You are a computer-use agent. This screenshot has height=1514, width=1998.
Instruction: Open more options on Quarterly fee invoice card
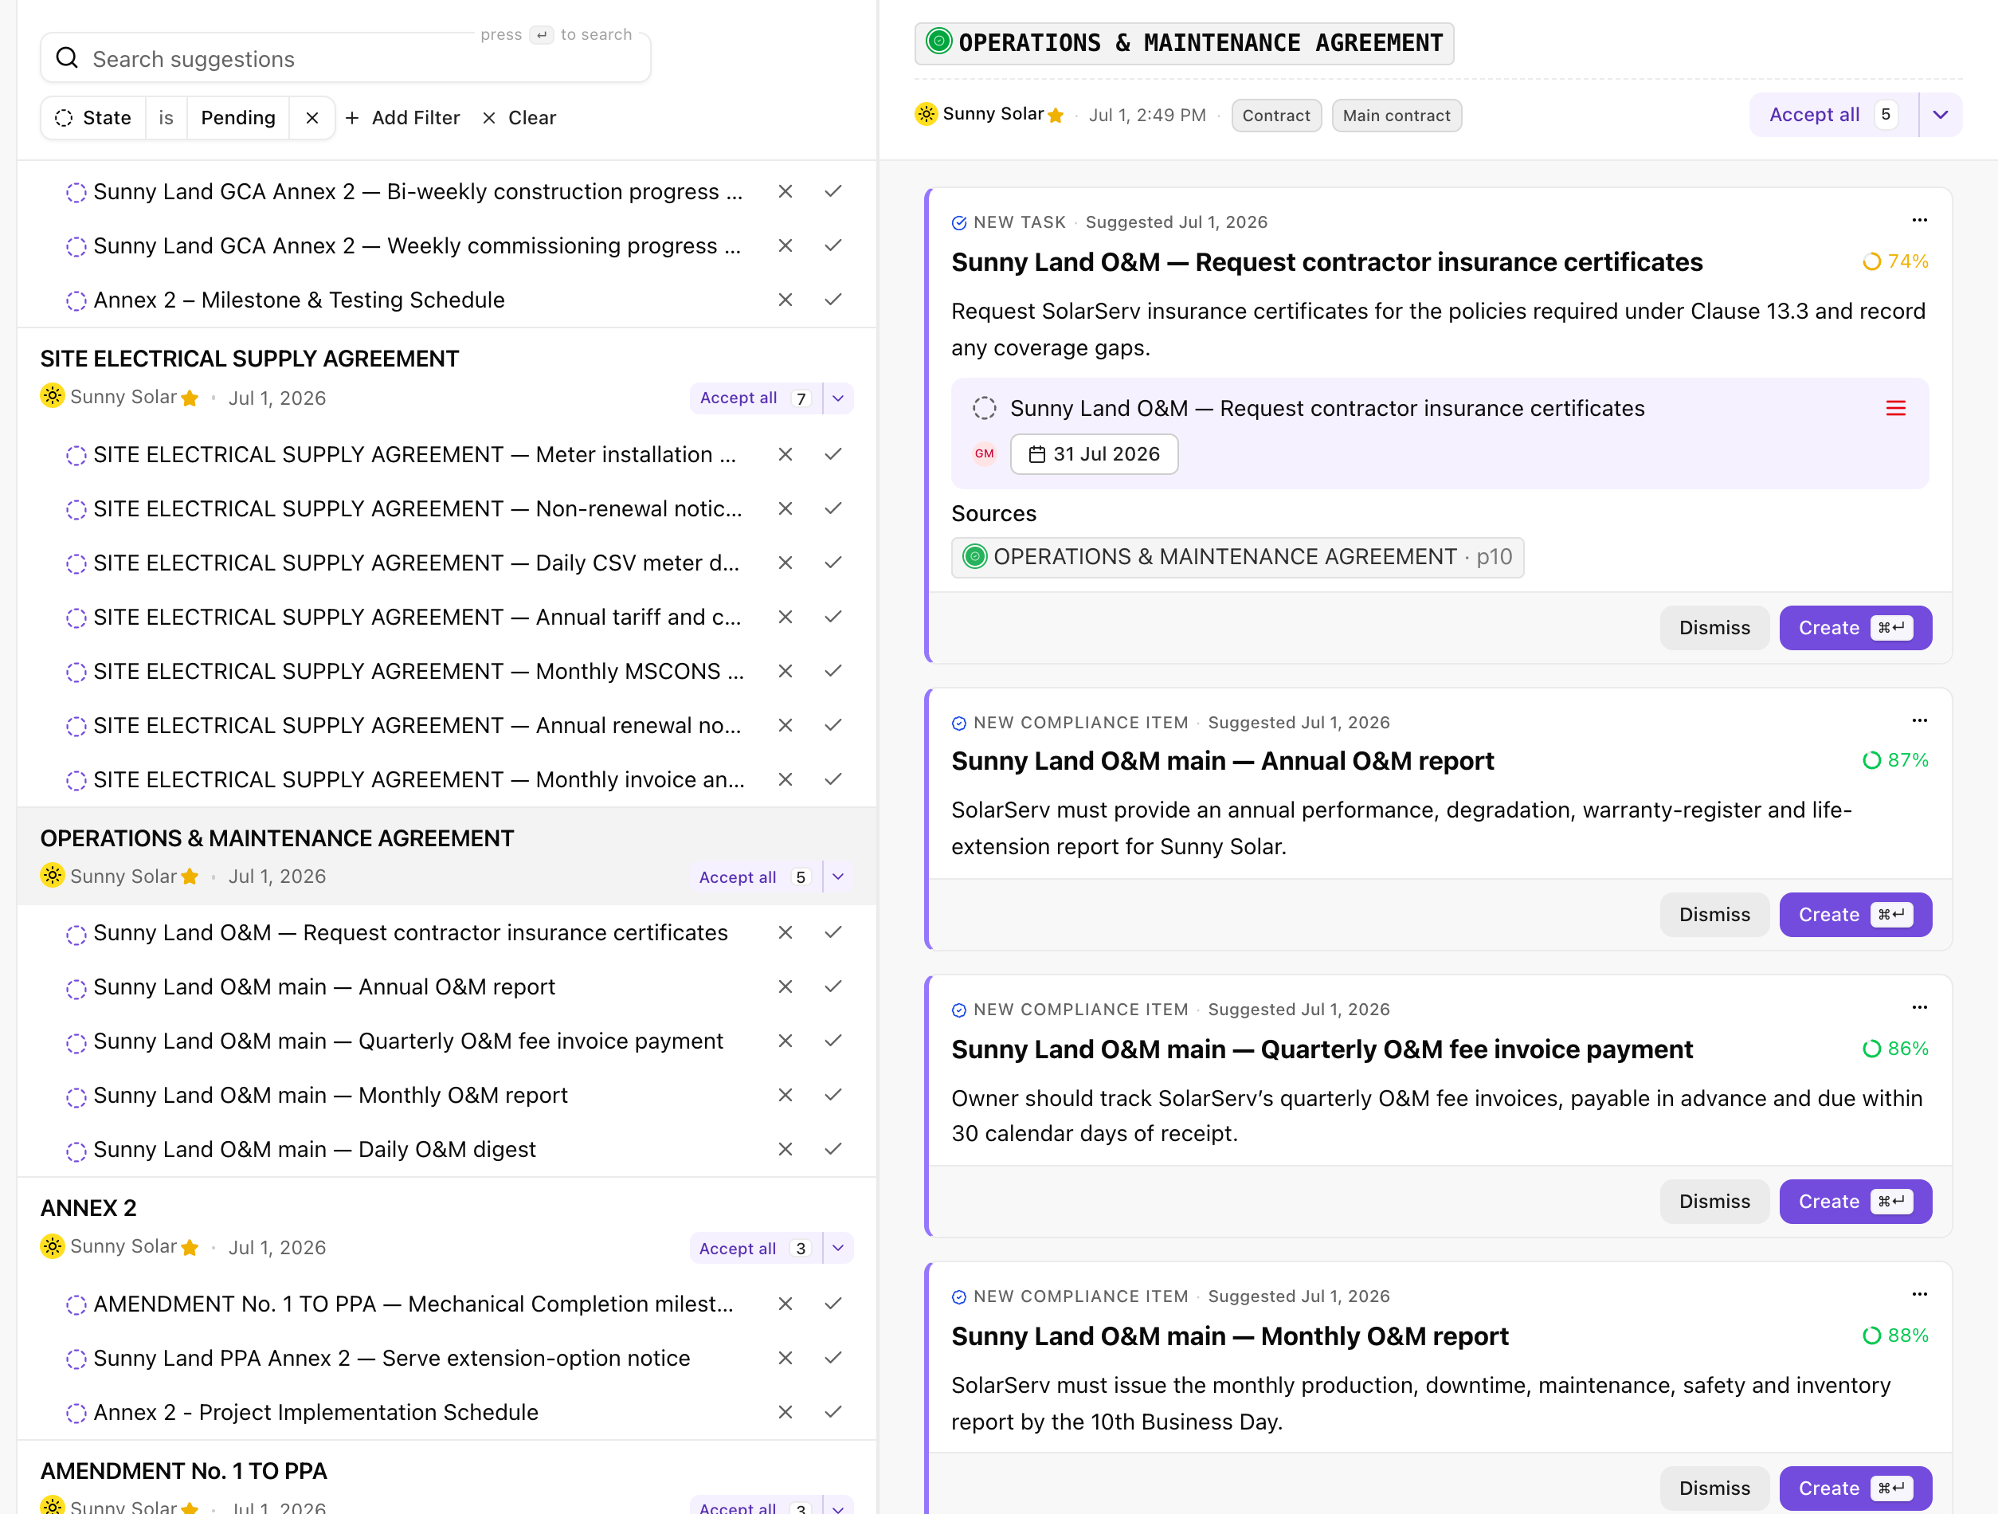[x=1919, y=1007]
